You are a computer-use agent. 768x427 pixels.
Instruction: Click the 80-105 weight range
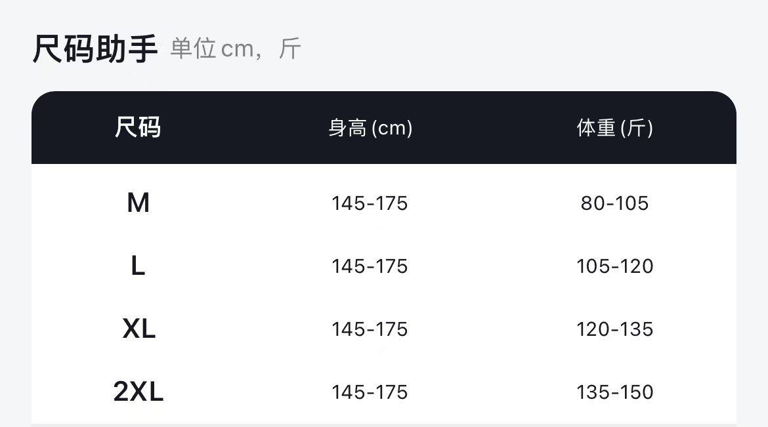(x=614, y=203)
